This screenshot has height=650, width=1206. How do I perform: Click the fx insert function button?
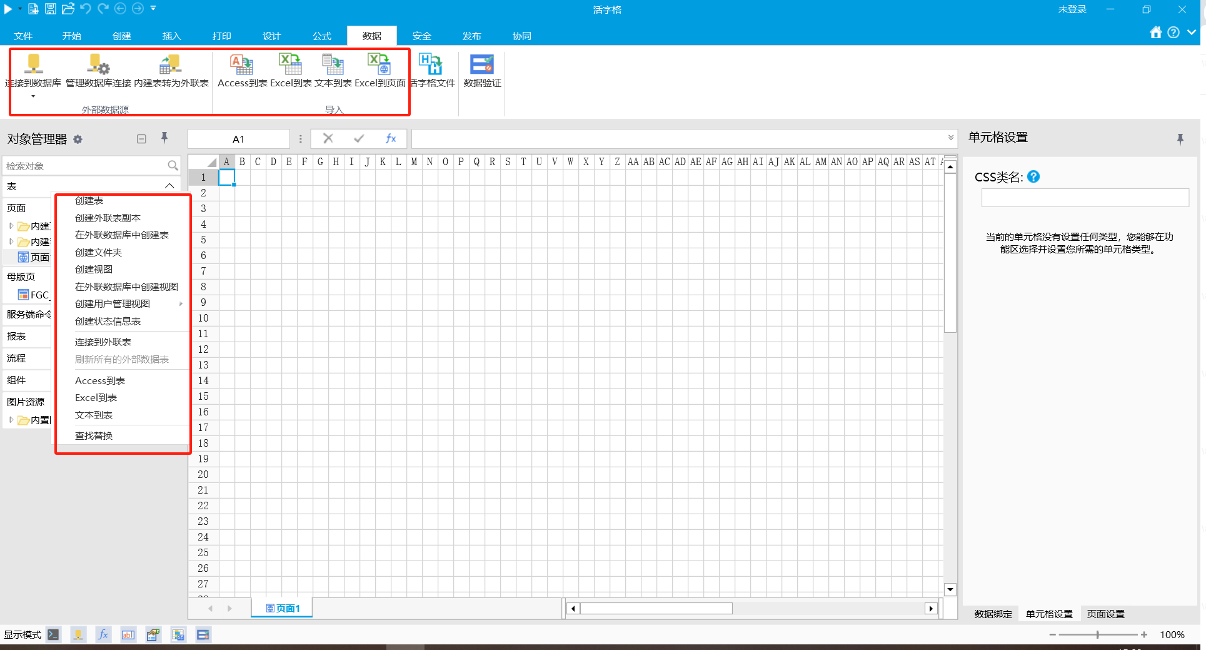pyautogui.click(x=391, y=138)
